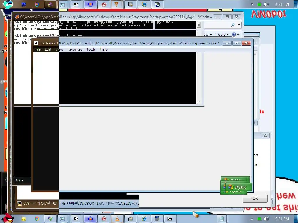
Task: Click the scrollbar grip in the command prompt
Action: [x=199, y=25]
